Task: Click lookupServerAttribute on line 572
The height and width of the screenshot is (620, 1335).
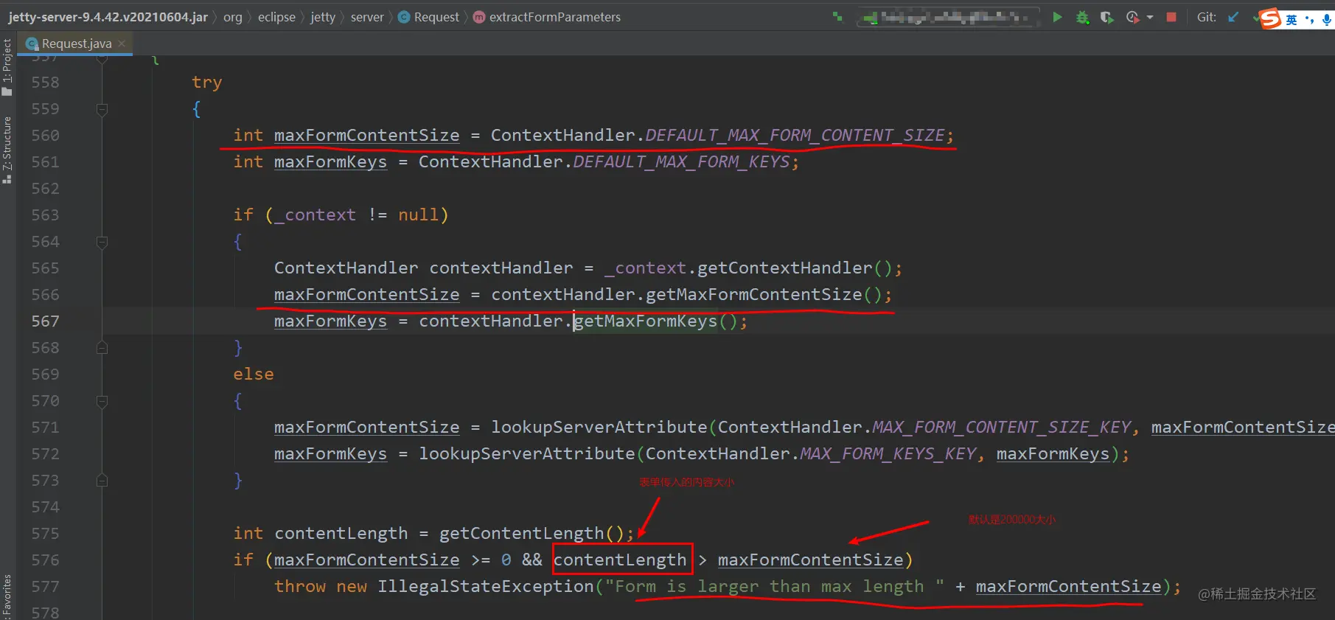Action: 526,454
